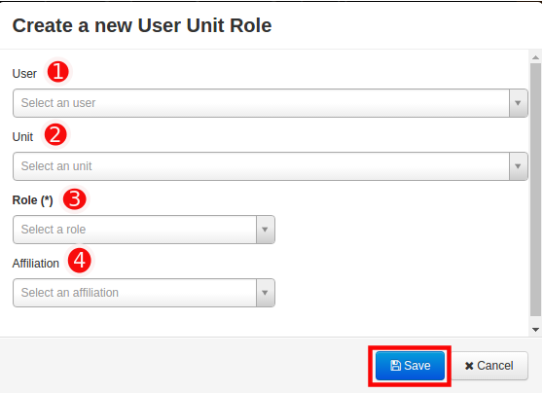
Task: Click the red step 4 marker
Action: click(x=79, y=261)
